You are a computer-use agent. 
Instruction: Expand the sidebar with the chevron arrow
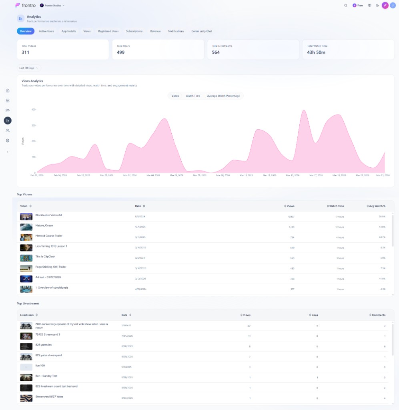[x=8, y=152]
